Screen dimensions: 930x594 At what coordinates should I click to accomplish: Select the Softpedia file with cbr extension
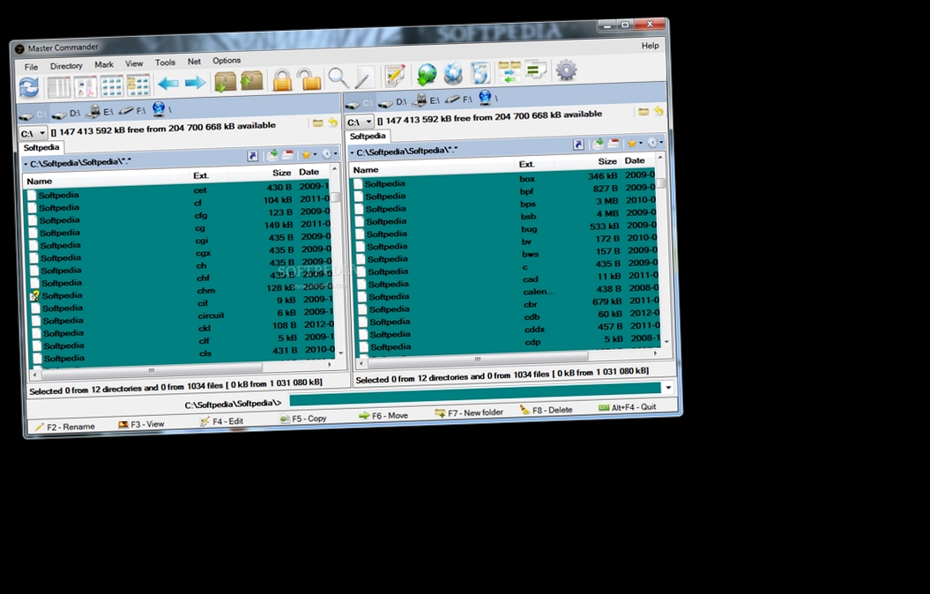pos(507,305)
